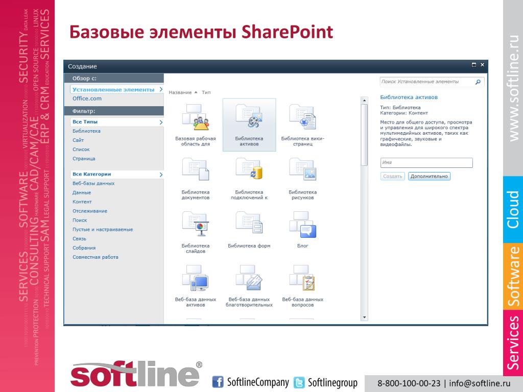523x392 pixels.
Task: Click the vertical scrollbar thumb
Action: pos(364,135)
